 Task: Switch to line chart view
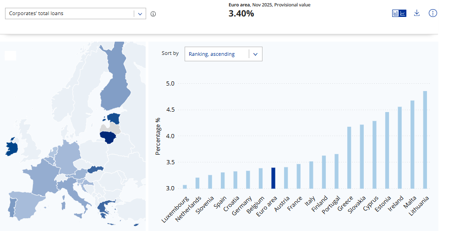coord(403,13)
